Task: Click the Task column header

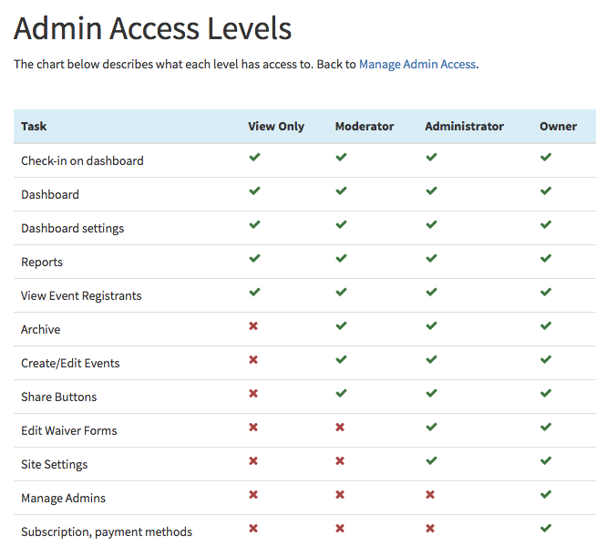Action: 34,126
